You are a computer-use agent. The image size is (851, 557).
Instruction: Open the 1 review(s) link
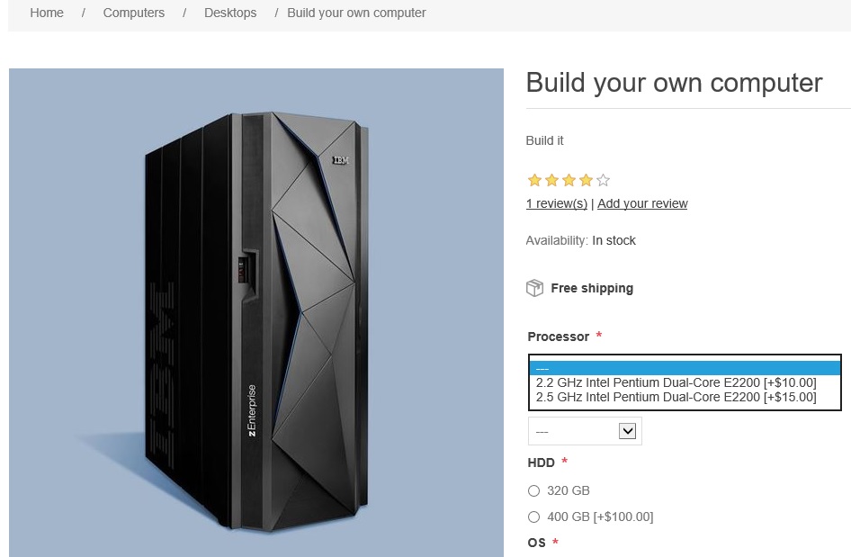pyautogui.click(x=556, y=203)
